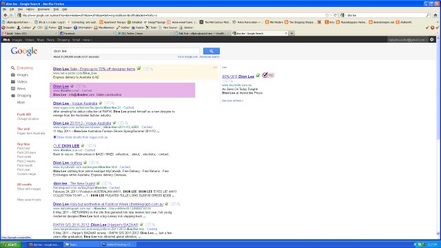
Task: Open the Tools menu in menu bar
Action: [56, 9]
